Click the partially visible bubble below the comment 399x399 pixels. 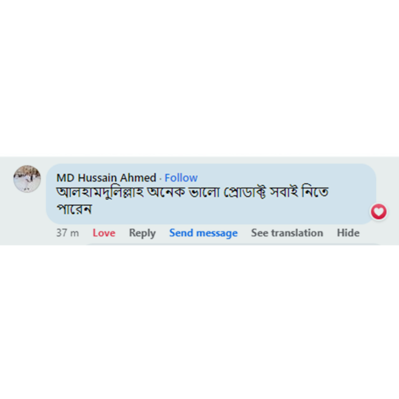[234, 244]
